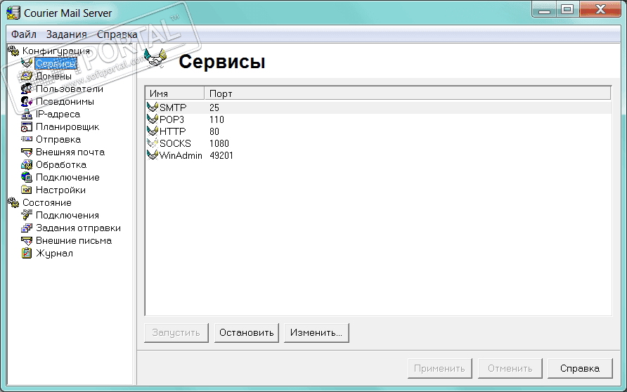
Task: Click the Планировщик clock icon
Action: click(x=27, y=126)
